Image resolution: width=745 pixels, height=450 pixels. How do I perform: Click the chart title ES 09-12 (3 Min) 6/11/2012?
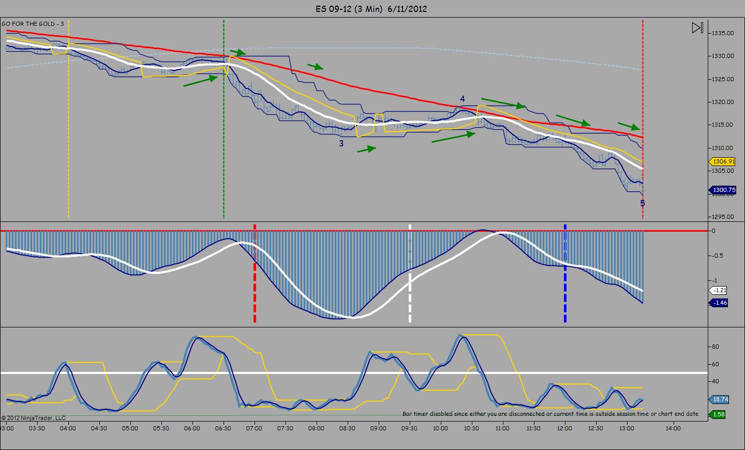[x=371, y=8]
